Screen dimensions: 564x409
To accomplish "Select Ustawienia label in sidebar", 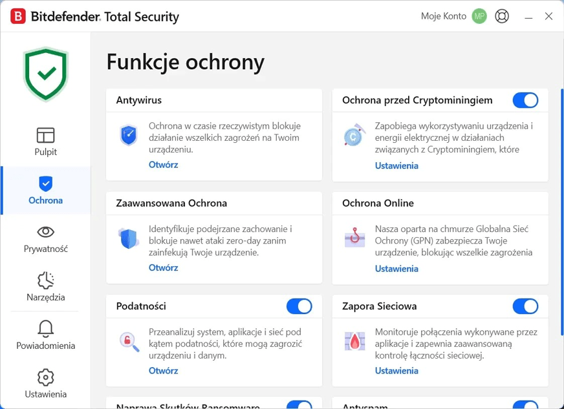I will pos(46,394).
